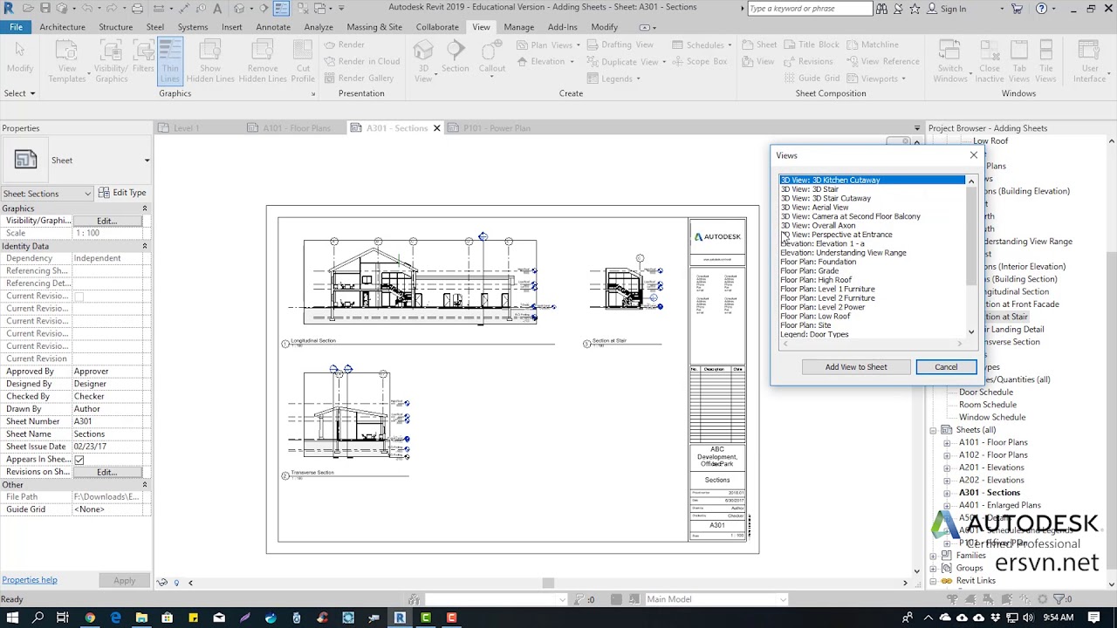
Task: Close the A301 - Sections view tab
Action: [x=437, y=128]
